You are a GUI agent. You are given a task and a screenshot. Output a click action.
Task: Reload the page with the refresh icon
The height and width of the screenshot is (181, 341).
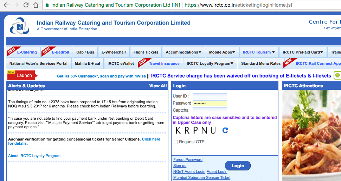26,5
